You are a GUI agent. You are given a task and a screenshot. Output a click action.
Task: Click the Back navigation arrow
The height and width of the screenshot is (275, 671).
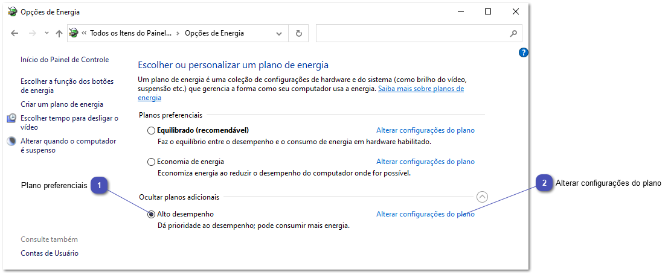(14, 33)
